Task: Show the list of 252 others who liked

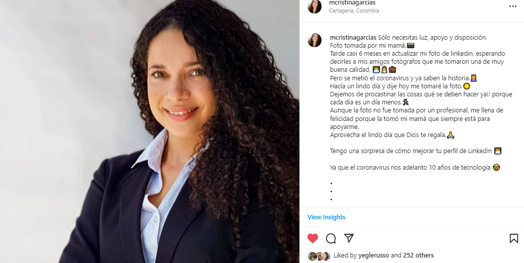Action: (x=418, y=255)
